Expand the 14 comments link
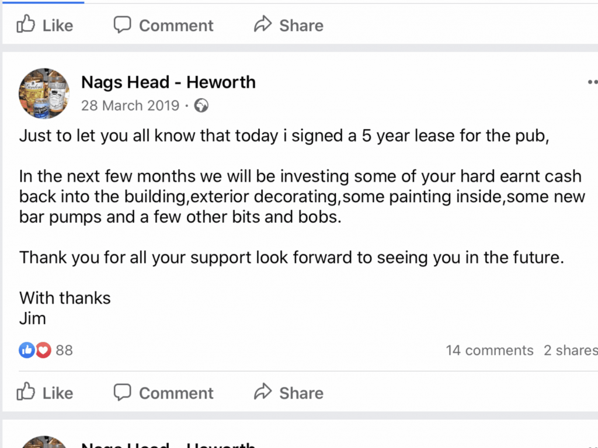 pyautogui.click(x=489, y=350)
